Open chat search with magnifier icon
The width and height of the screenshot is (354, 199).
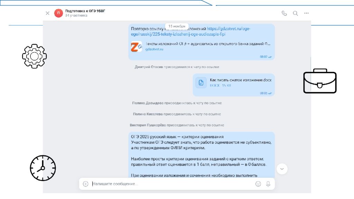click(x=295, y=13)
